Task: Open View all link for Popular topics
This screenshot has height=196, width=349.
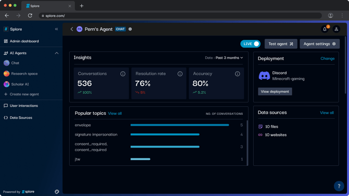Action: pos(115,113)
